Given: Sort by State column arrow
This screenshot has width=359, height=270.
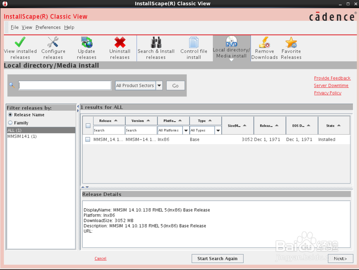Looking at the screenshot, I should click(339, 125).
